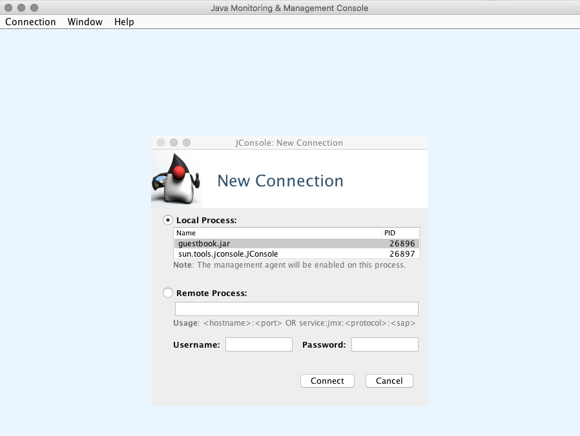Viewport: 580px width, 436px height.
Task: Click the Connect button
Action: click(x=327, y=381)
